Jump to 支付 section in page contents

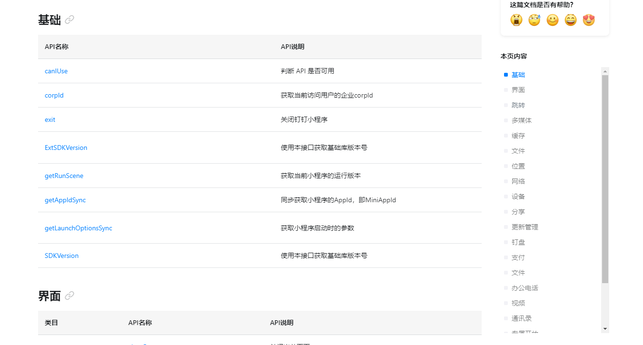click(x=518, y=257)
